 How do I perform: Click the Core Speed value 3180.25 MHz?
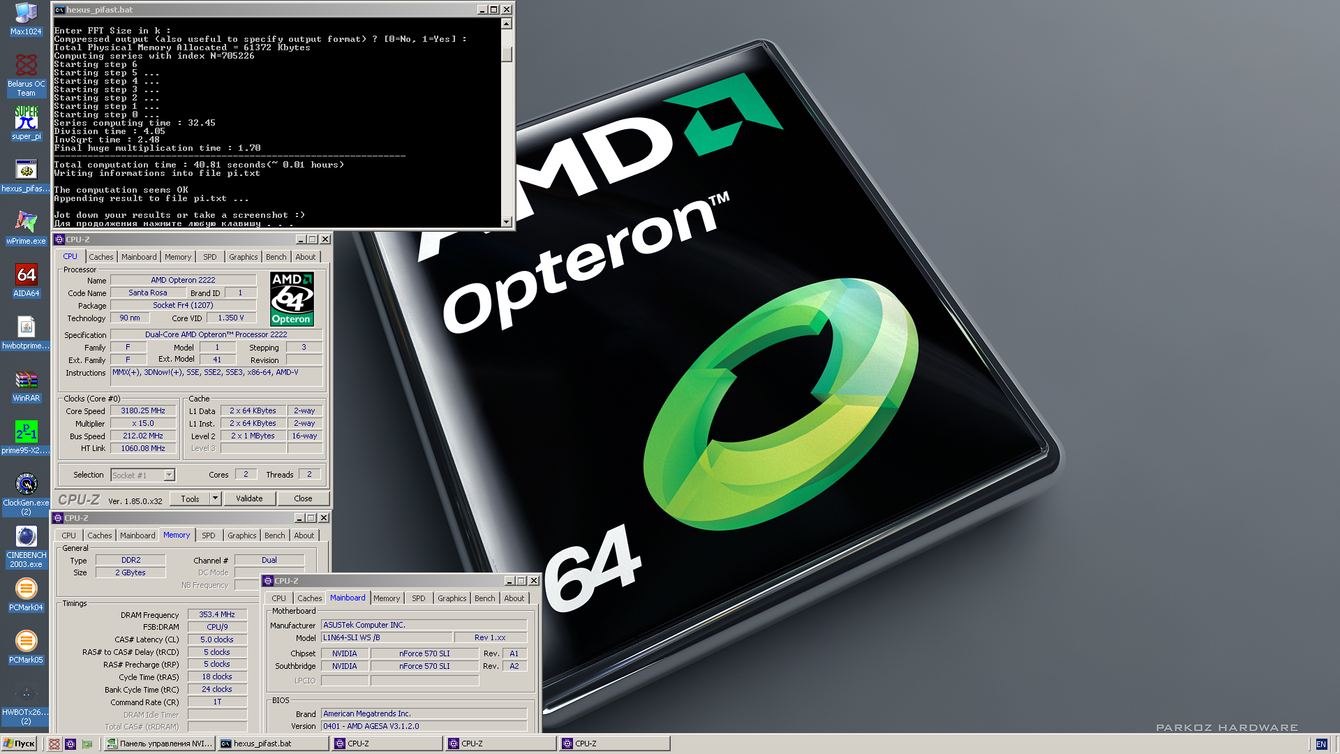point(143,411)
